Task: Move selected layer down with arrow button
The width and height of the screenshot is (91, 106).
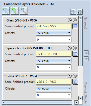Action: pyautogui.click(x=86, y=59)
